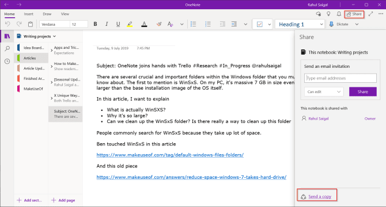Open the Can edit permission dropdown

click(324, 91)
